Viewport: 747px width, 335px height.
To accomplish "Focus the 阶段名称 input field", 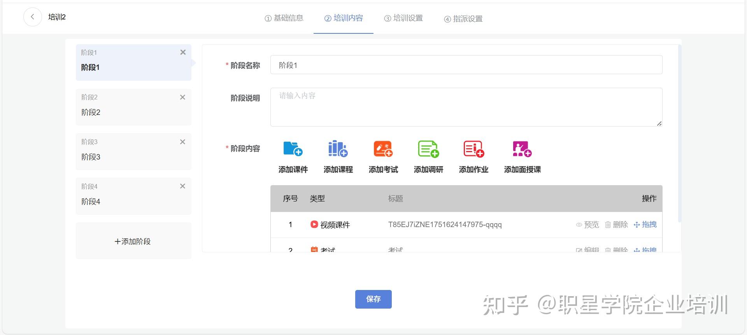I will click(x=466, y=65).
